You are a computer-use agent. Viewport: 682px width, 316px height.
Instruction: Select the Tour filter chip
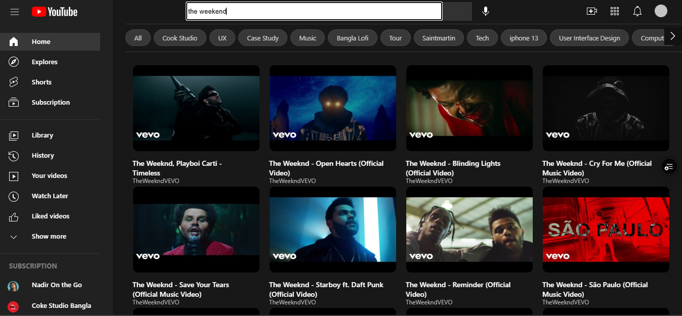coord(396,38)
